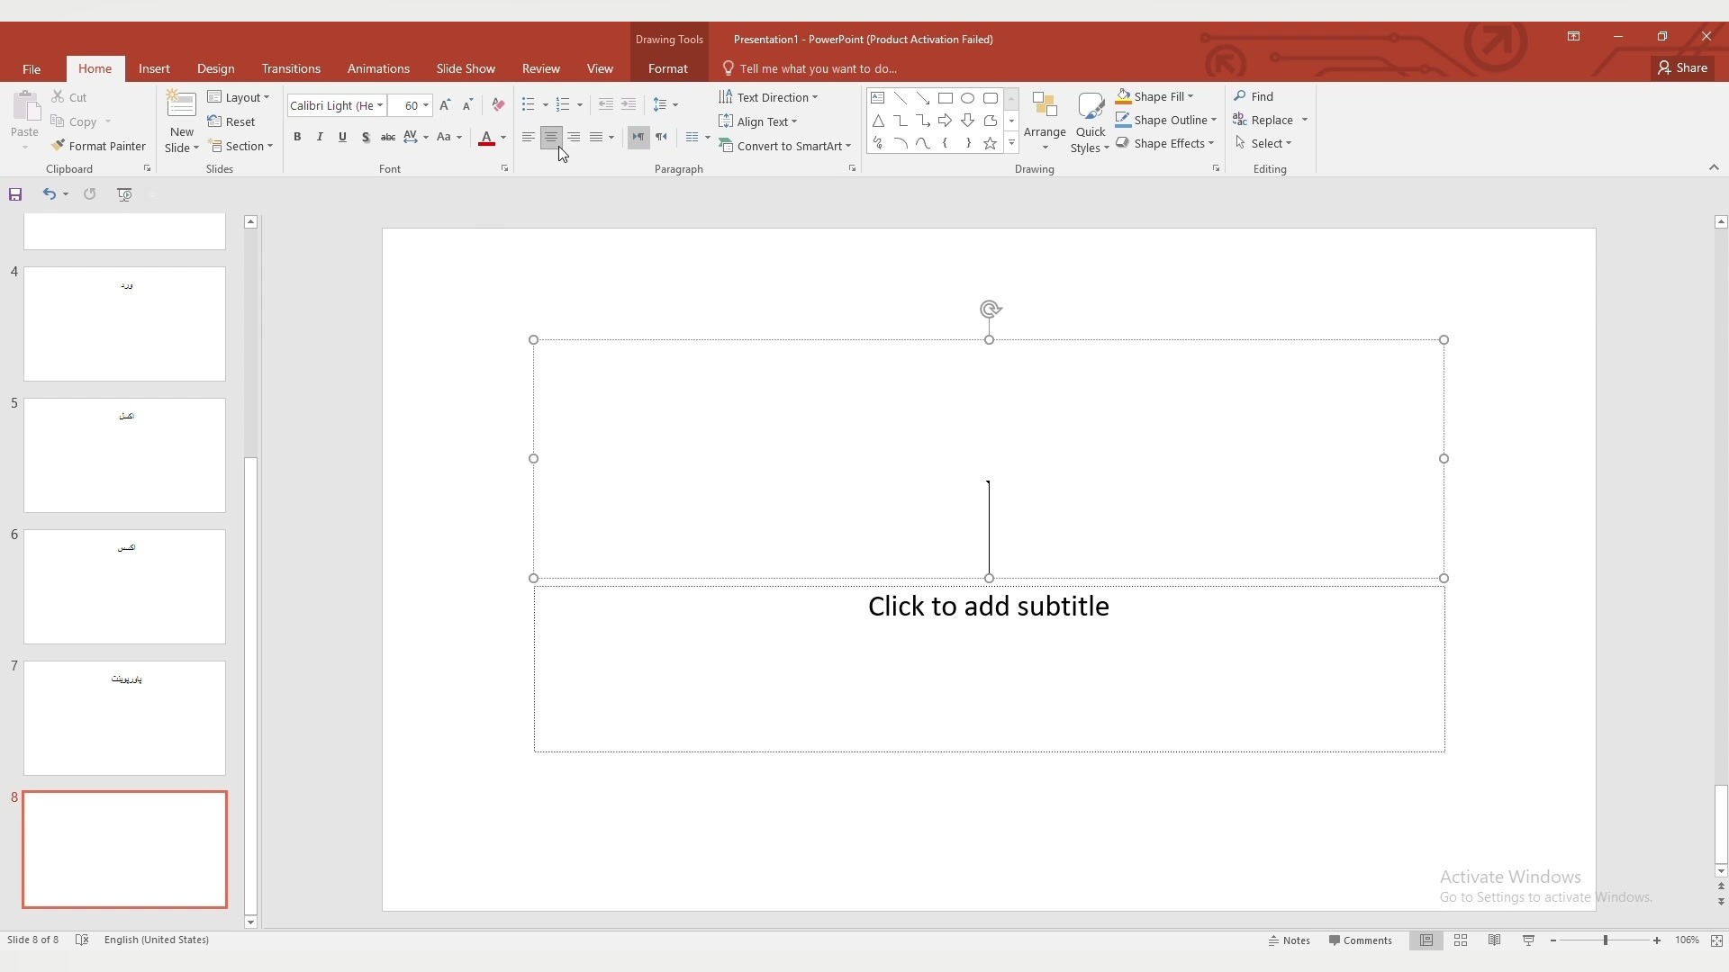Click the zoom slider handle
The image size is (1729, 972).
(1605, 940)
